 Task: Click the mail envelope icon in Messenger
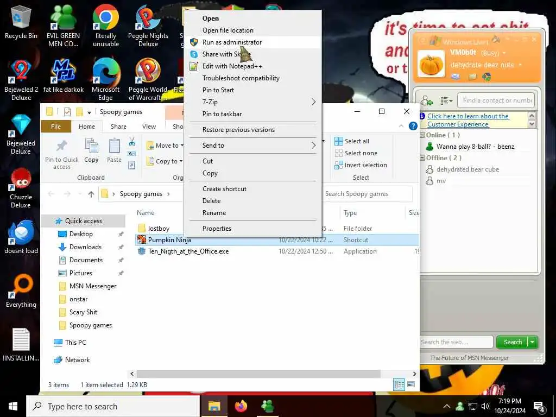click(456, 77)
